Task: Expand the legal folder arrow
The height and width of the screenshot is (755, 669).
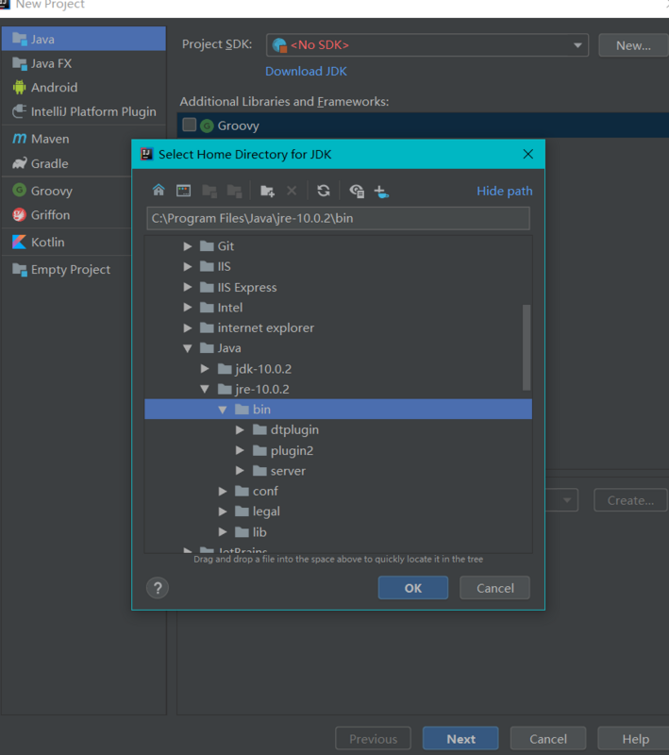Action: [223, 512]
